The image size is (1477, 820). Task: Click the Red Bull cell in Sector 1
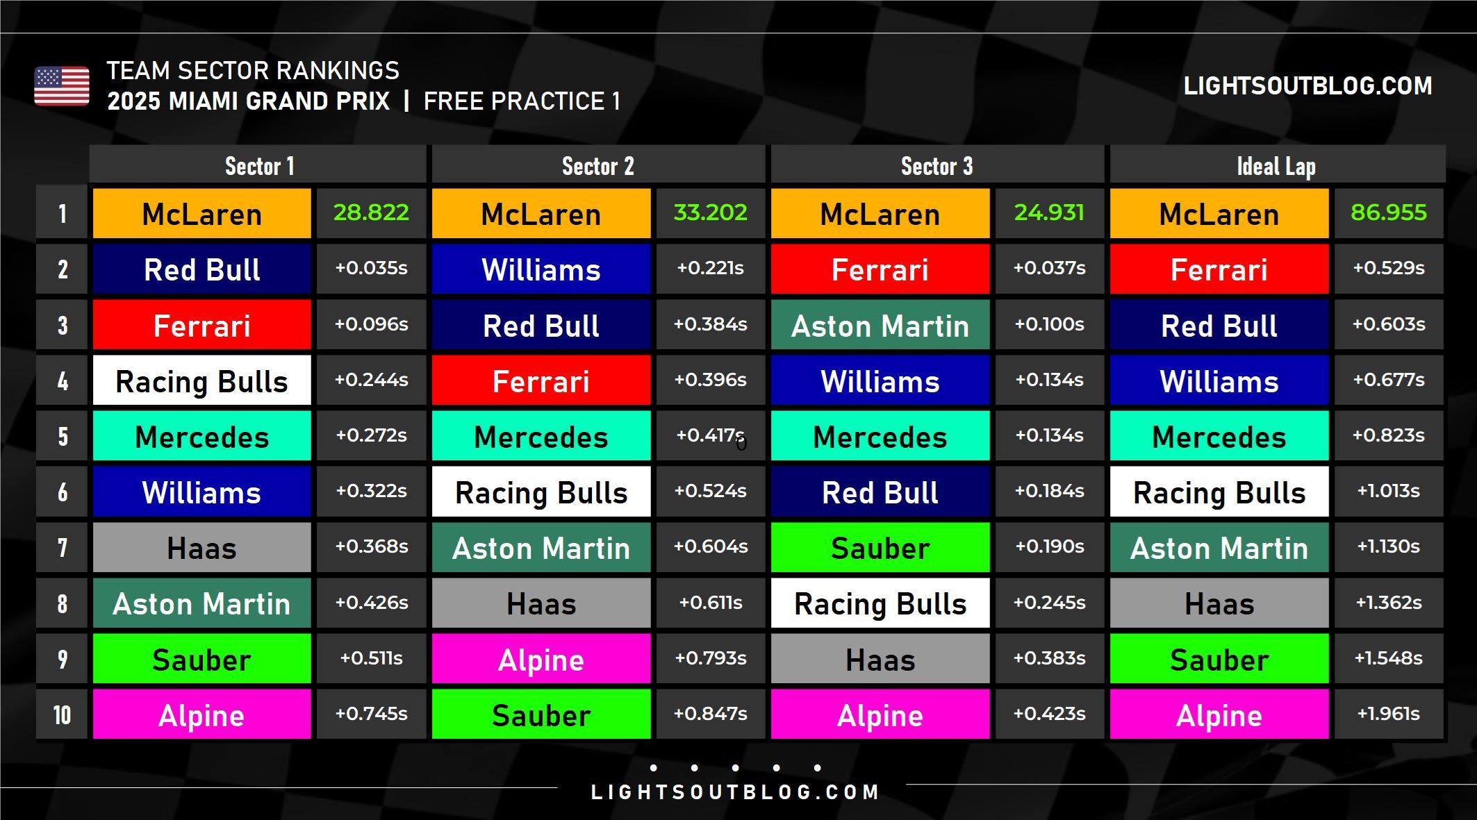(202, 269)
